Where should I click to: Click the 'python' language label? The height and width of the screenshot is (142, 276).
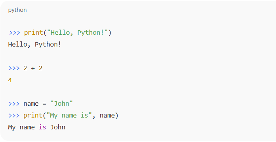[x=17, y=10]
